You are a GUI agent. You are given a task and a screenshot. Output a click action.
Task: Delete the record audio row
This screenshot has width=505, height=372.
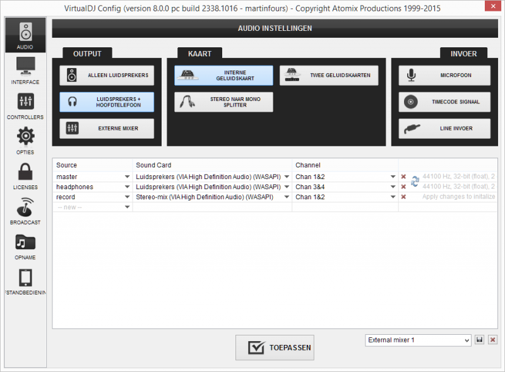pyautogui.click(x=403, y=197)
